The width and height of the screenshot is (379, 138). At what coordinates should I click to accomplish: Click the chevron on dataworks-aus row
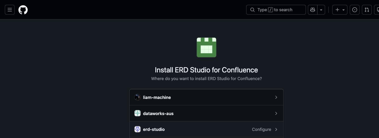pos(276,113)
